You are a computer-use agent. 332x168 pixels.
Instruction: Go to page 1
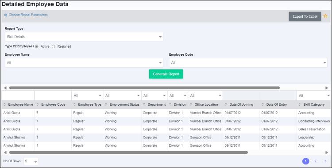point(305,161)
